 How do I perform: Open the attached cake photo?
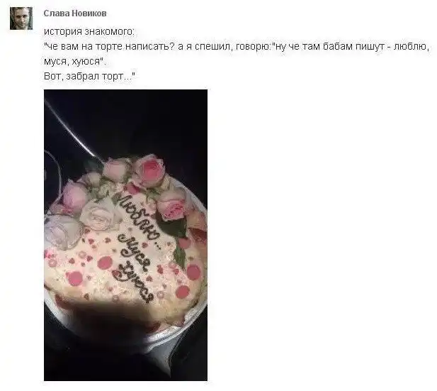click(x=125, y=235)
